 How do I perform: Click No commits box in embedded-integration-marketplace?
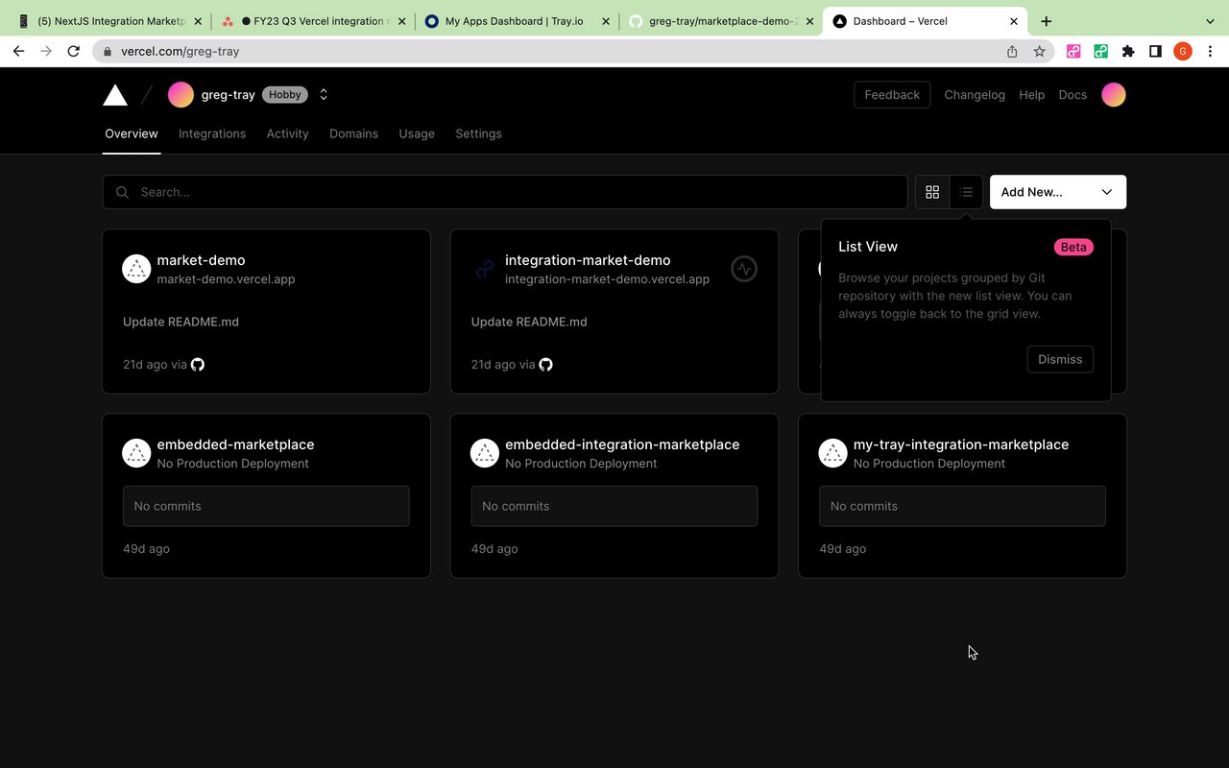tap(614, 506)
